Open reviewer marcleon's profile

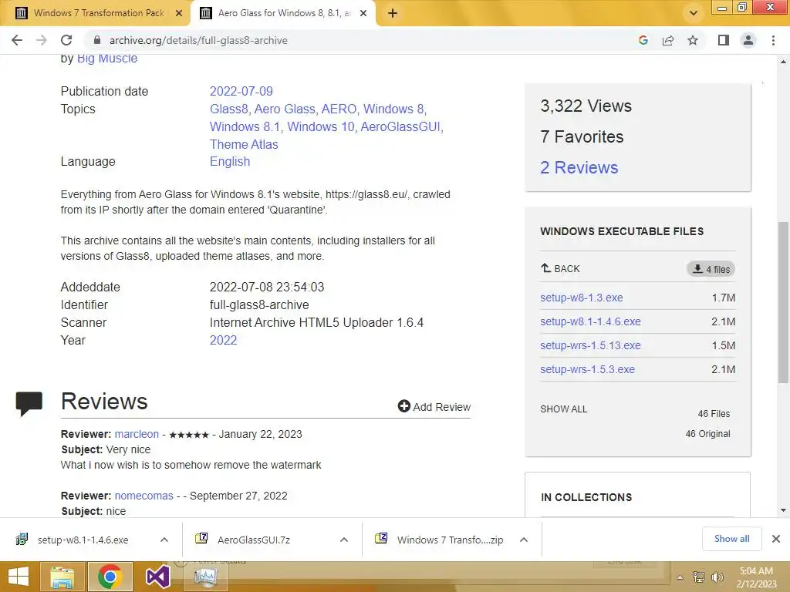tap(137, 434)
